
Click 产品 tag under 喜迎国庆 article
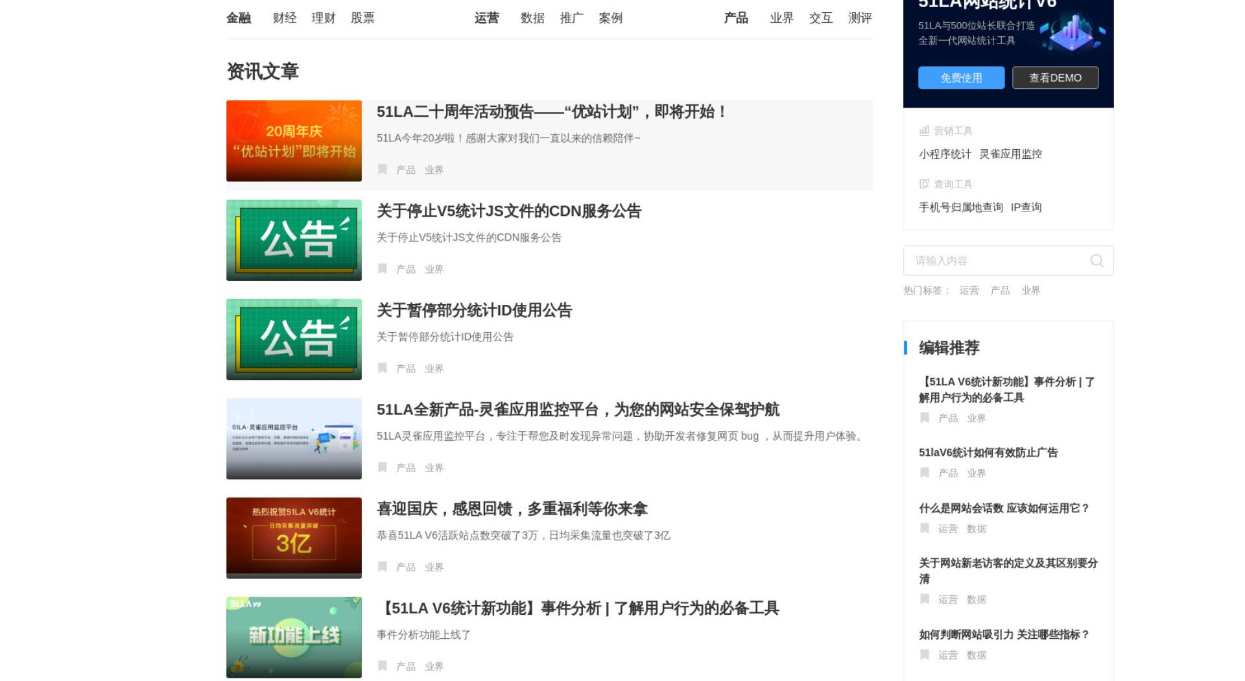tap(406, 567)
